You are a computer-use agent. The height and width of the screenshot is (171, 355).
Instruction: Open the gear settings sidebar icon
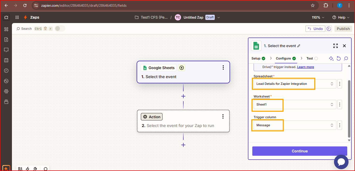pos(6,91)
